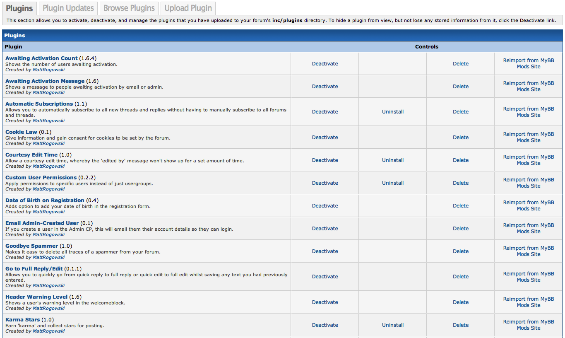Deactivate the Goodbye Spammer plugin
This screenshot has width=565, height=338.
[325, 251]
